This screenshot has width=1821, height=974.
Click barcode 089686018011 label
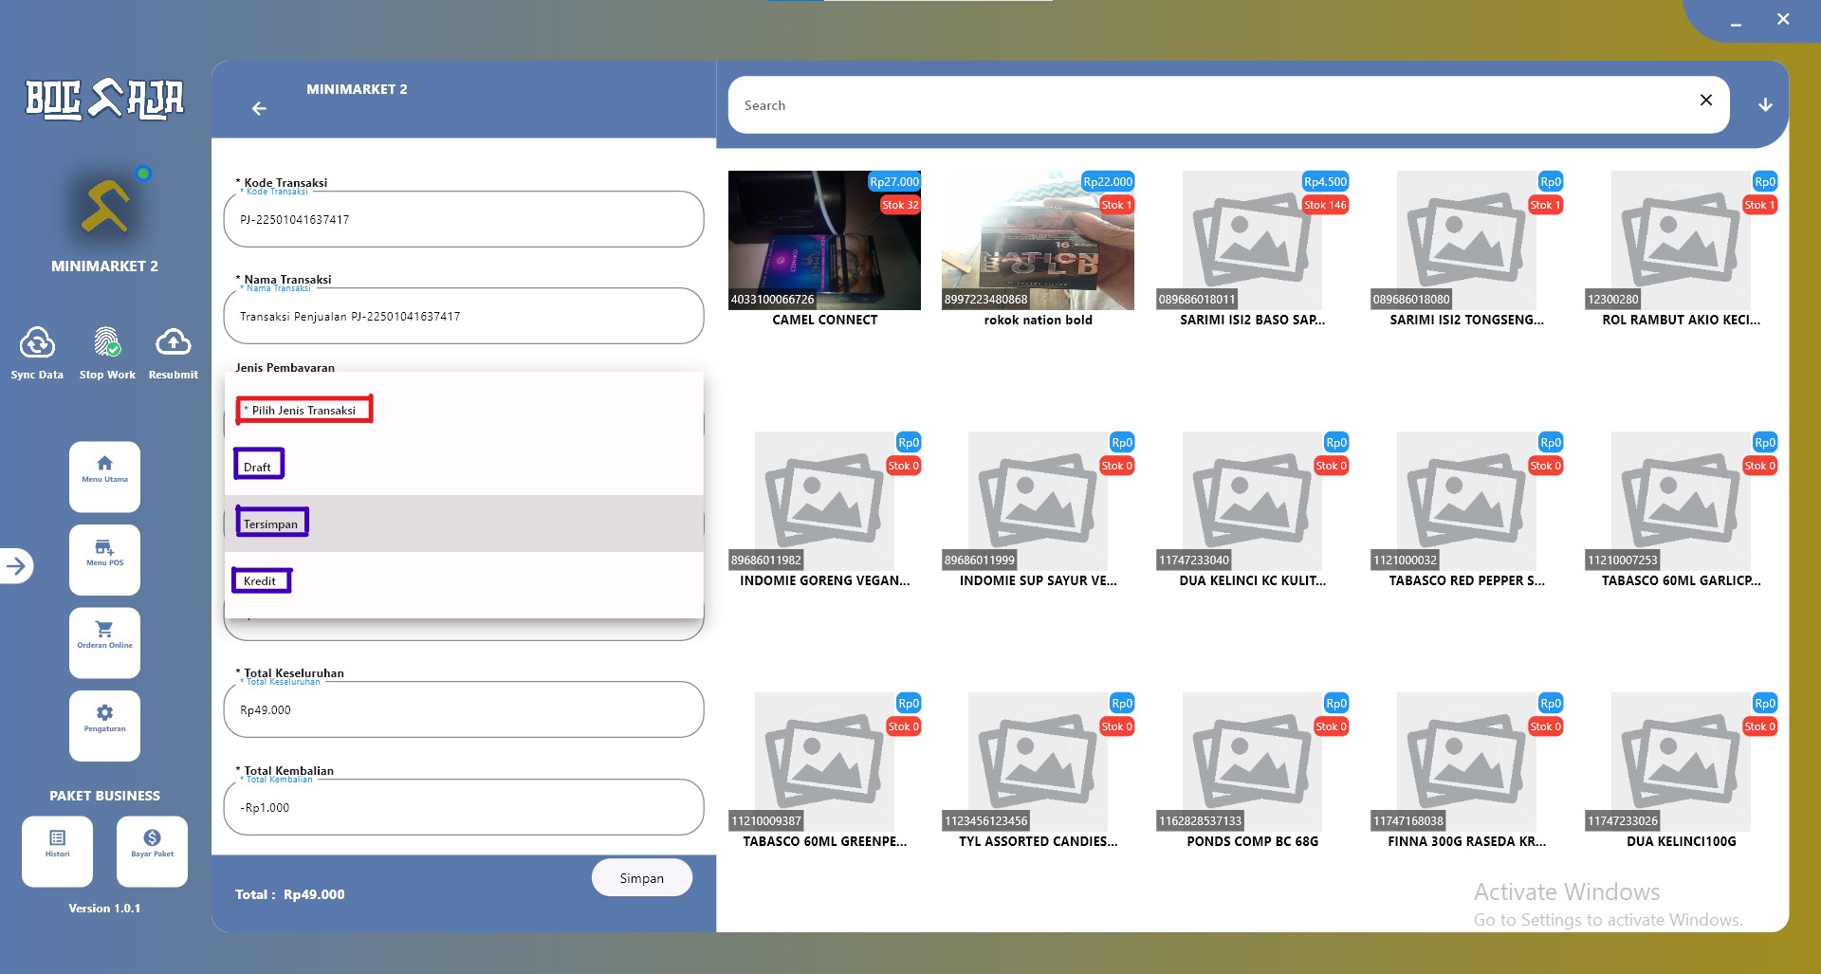click(1197, 300)
